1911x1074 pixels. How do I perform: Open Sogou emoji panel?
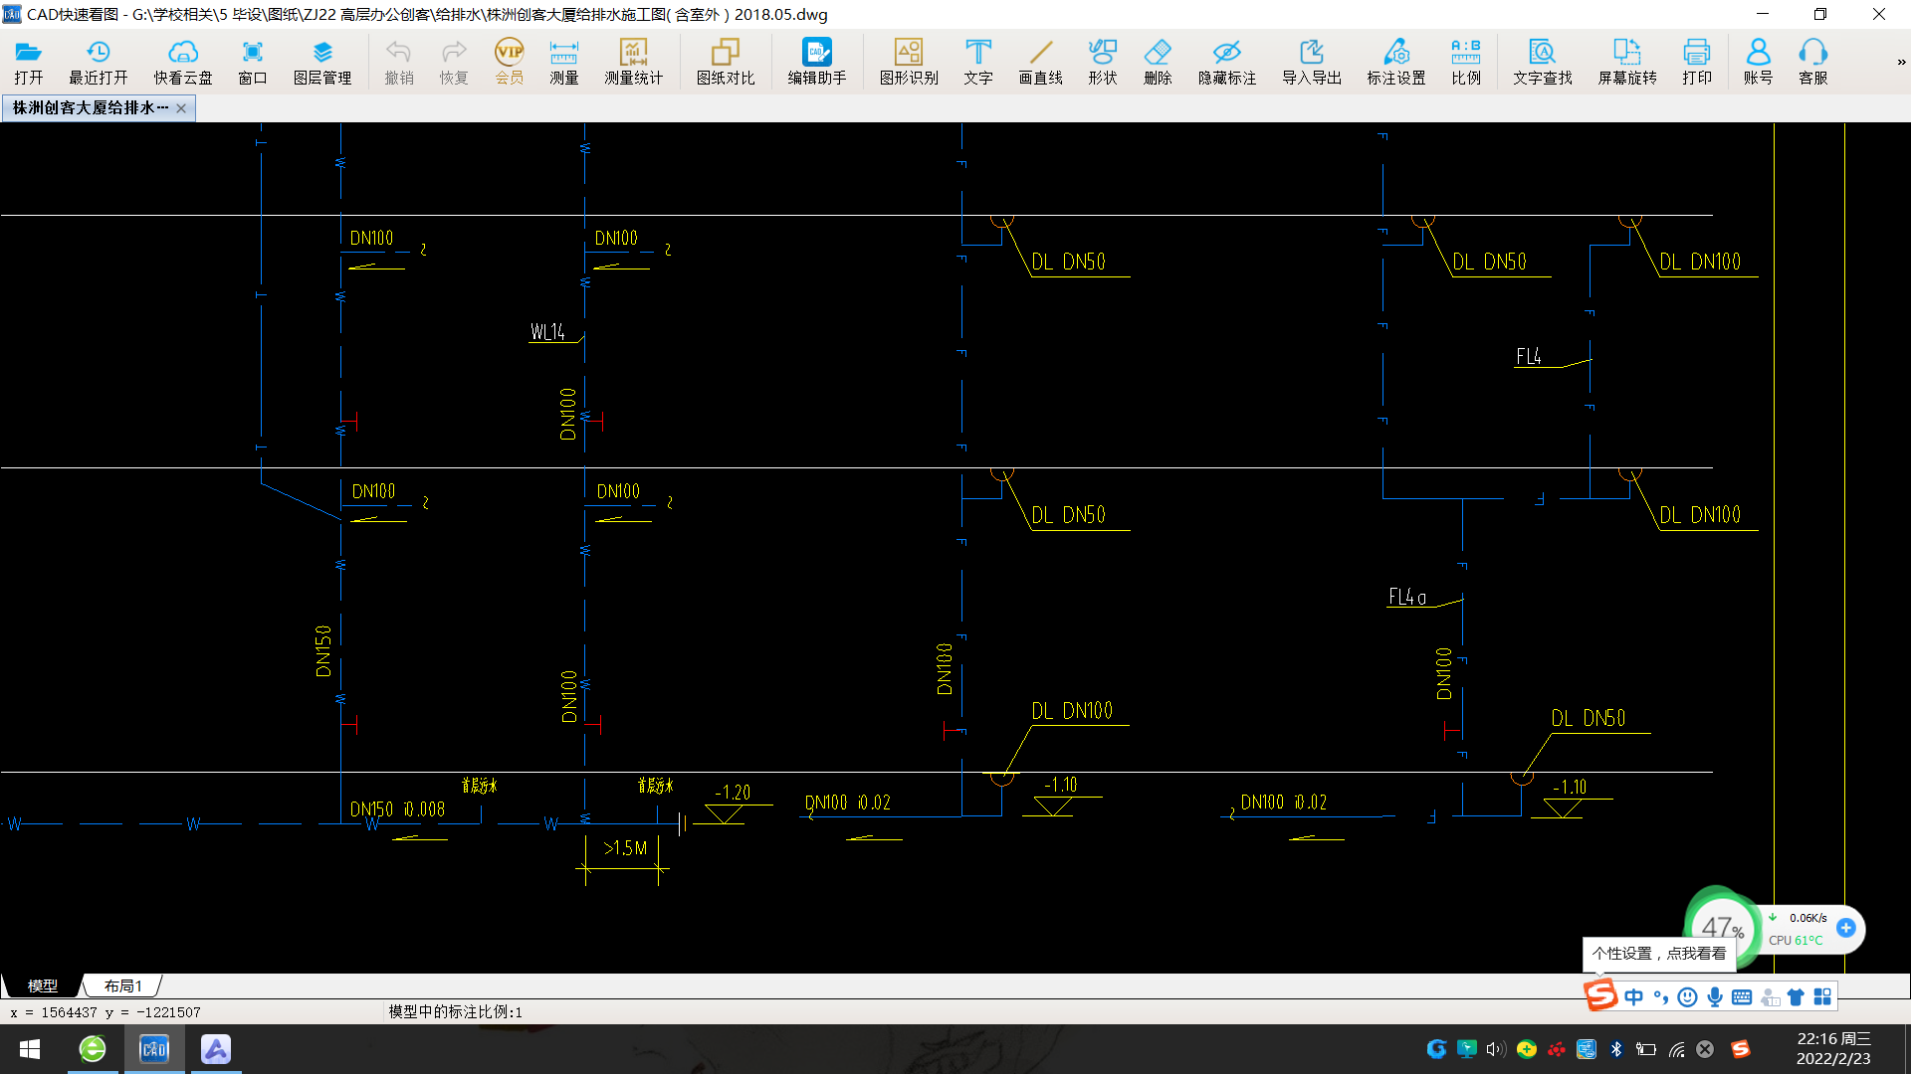click(1687, 996)
